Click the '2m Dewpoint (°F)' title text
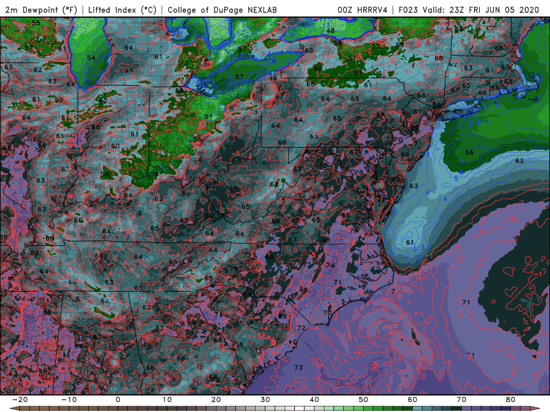Screen dimensions: 550x412 pyautogui.click(x=41, y=10)
